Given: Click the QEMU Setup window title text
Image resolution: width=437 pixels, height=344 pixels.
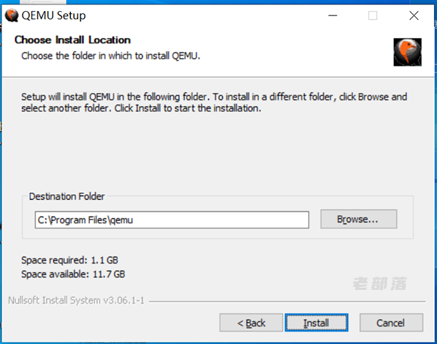Looking at the screenshot, I should point(53,15).
